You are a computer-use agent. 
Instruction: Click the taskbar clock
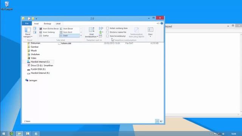pos(234,134)
